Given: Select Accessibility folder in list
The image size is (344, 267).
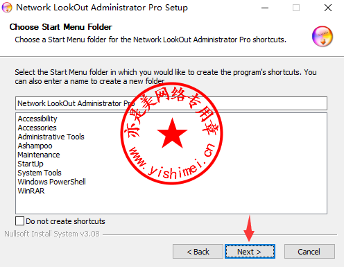Looking at the screenshot, I should pos(37,119).
